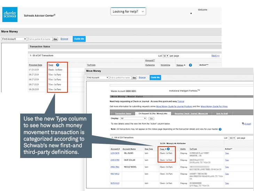Focus account search field in back window
This screenshot has width=254, height=191.
(x=40, y=39)
